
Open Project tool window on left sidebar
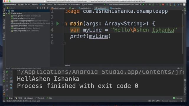pos(4,12)
